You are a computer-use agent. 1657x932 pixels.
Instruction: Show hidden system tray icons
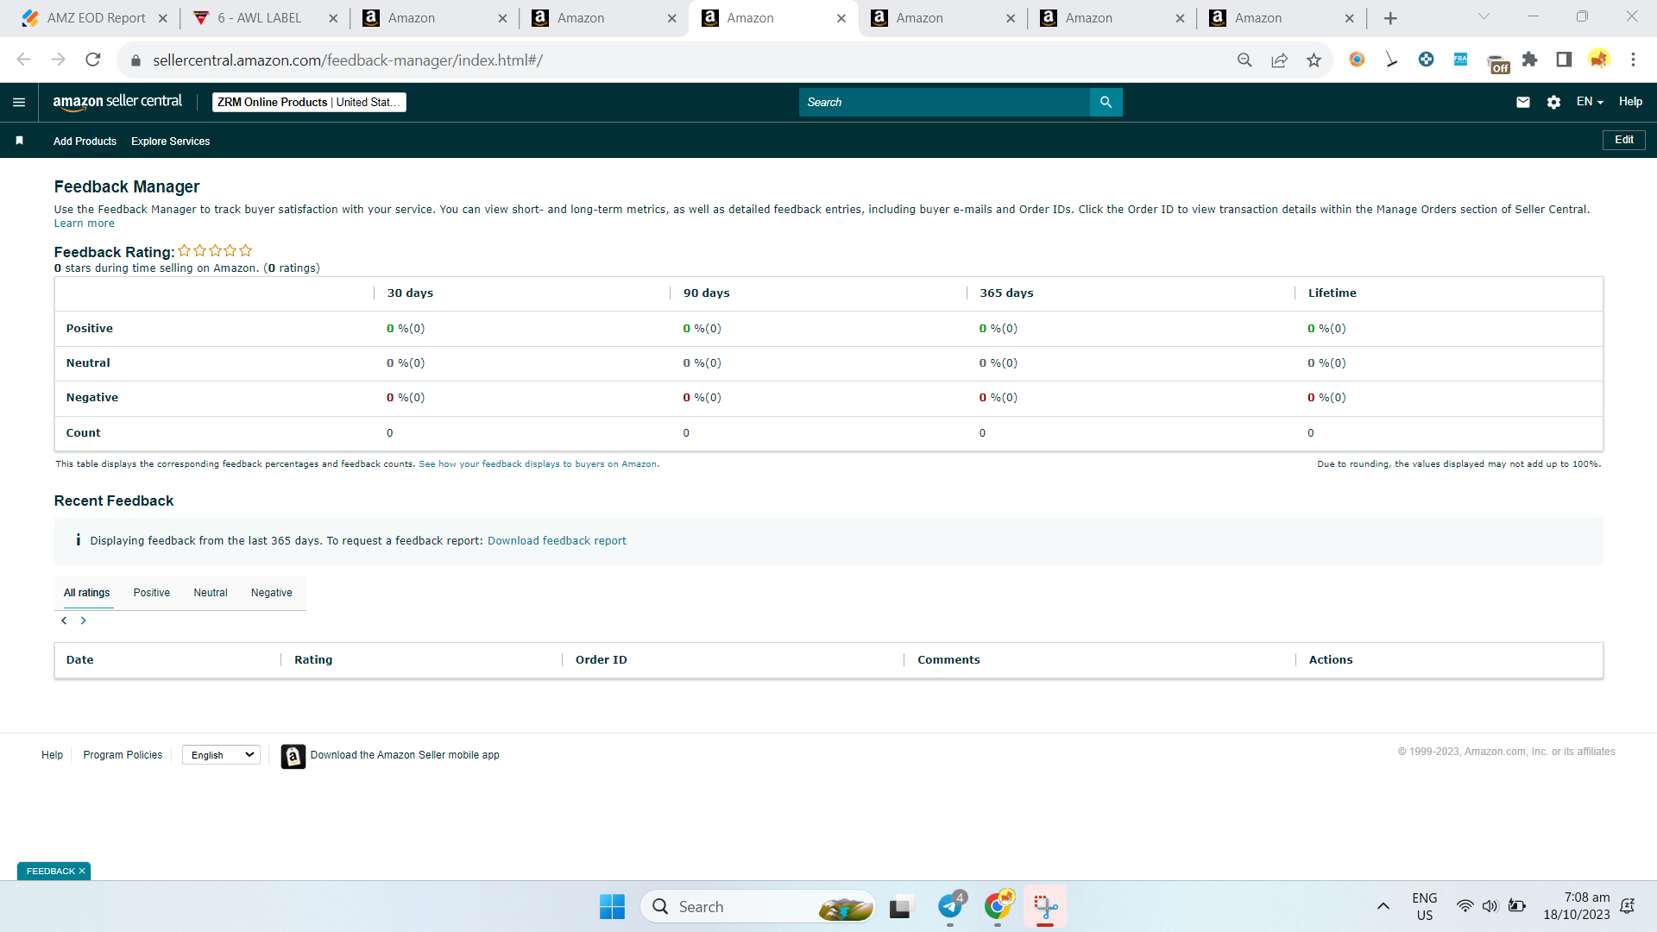[1383, 906]
